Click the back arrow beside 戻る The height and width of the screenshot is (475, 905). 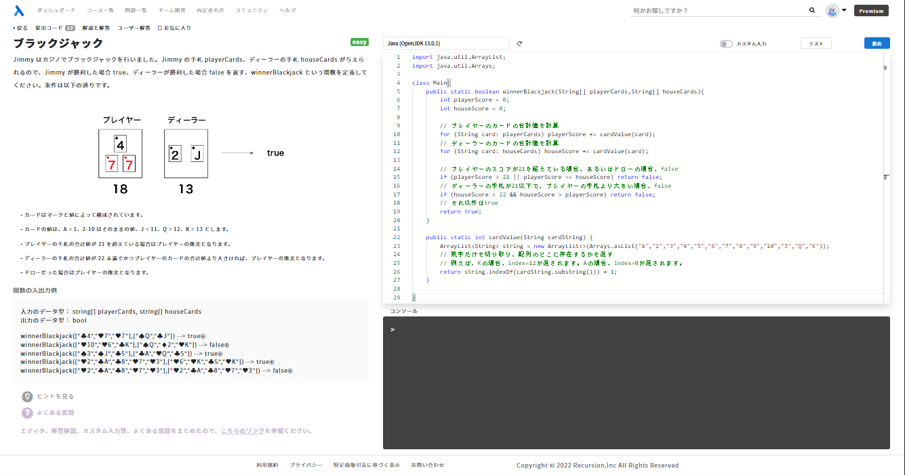click(x=14, y=28)
